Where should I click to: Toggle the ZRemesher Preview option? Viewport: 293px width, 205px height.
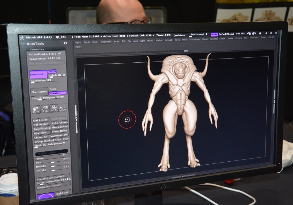(57, 93)
